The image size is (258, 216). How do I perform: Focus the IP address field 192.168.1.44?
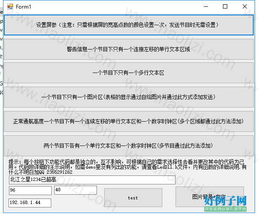(x=30, y=203)
